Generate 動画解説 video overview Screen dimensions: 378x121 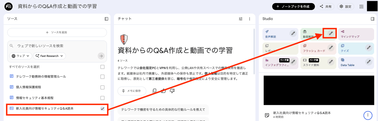point(318,34)
